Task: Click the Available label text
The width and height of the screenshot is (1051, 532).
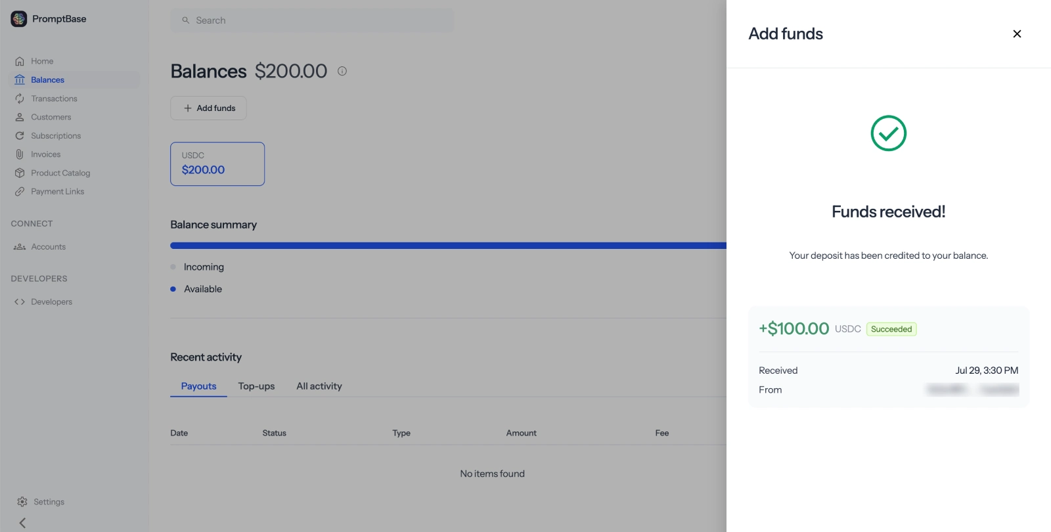Action: [203, 289]
